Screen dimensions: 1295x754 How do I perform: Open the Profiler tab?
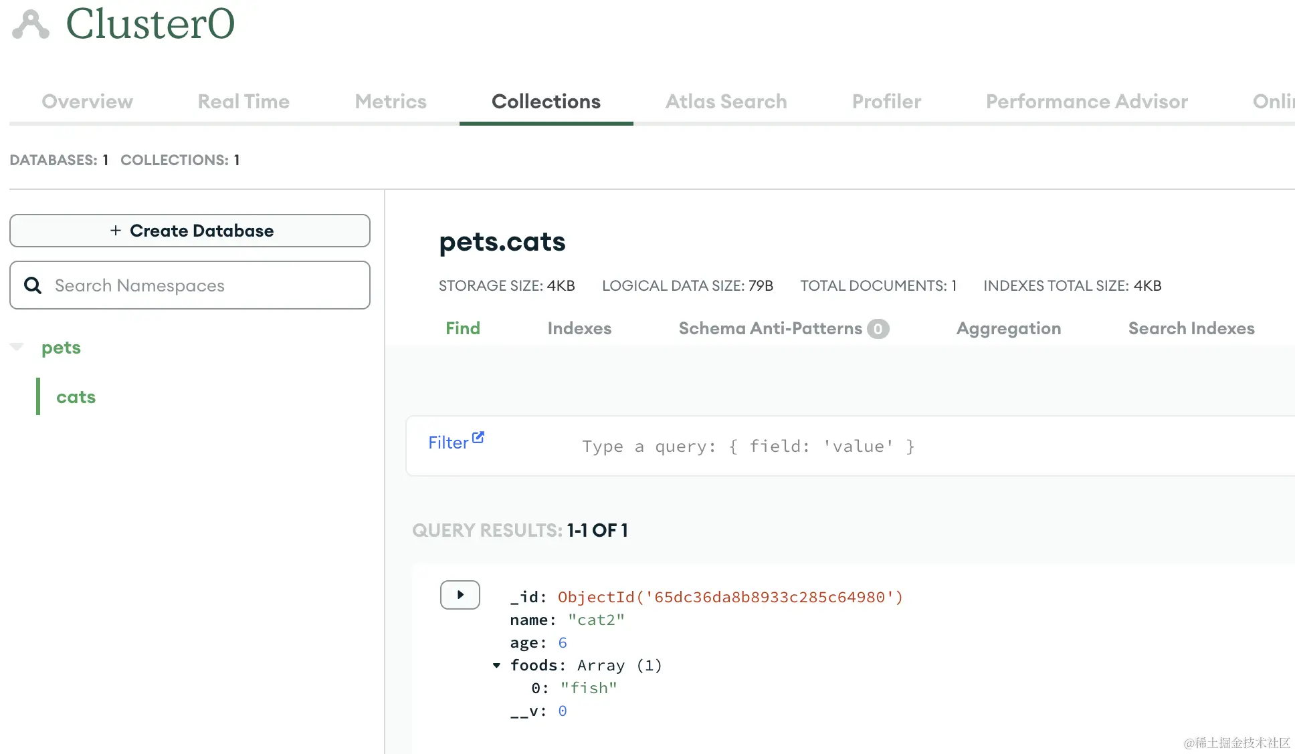pyautogui.click(x=886, y=102)
